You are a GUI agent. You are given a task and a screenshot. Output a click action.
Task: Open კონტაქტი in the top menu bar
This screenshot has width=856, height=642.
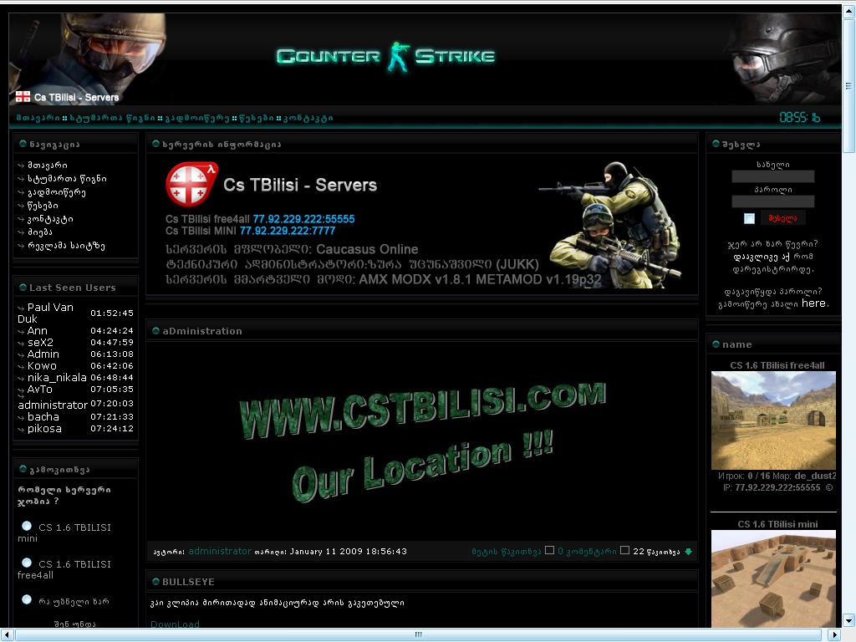(308, 118)
